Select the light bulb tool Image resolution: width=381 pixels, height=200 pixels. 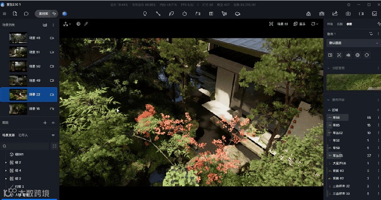(145, 14)
